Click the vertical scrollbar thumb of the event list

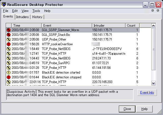pos(154,49)
